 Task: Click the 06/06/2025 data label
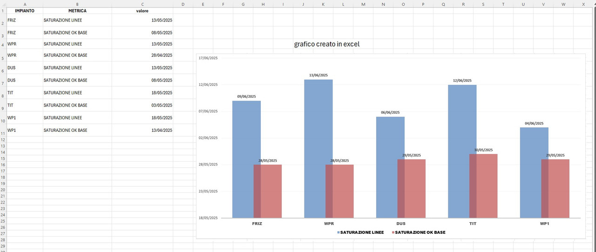click(x=390, y=112)
